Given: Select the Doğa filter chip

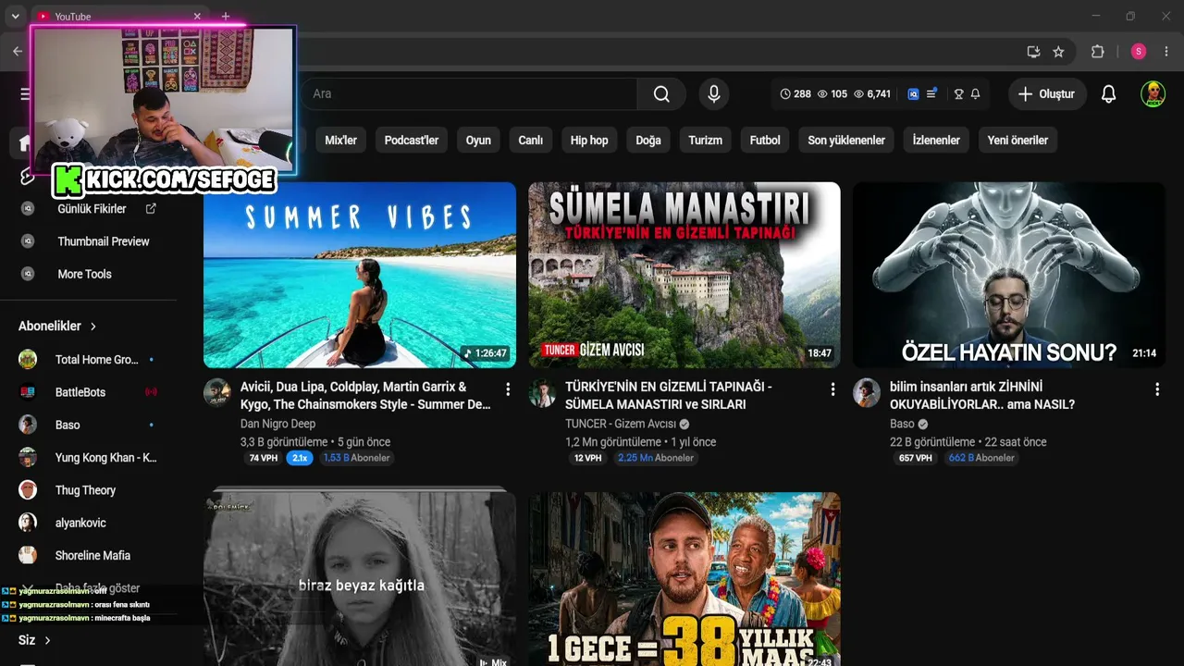Looking at the screenshot, I should point(648,141).
